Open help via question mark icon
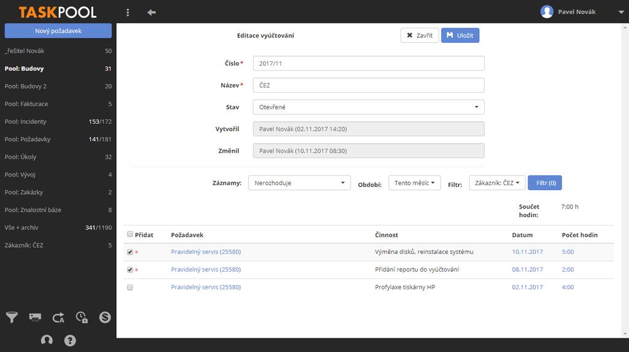Screen dimensions: 629x352 tap(70, 340)
